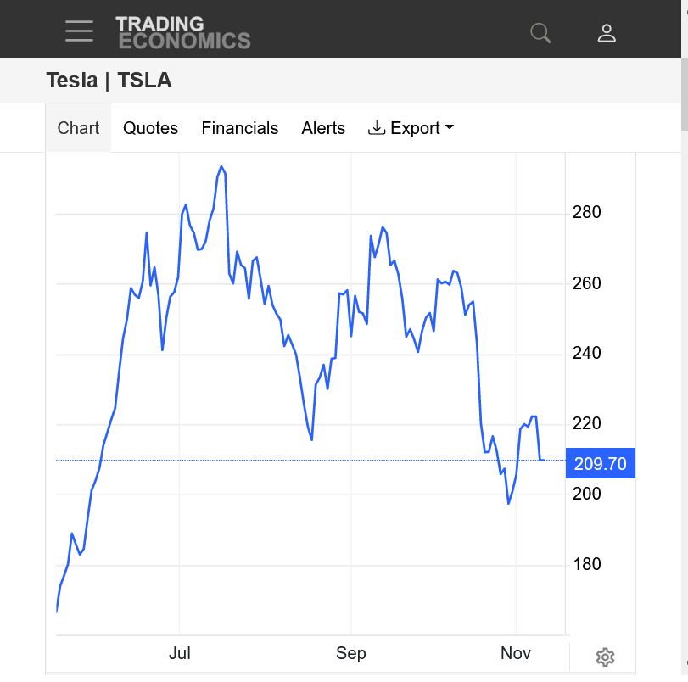Open chart settings gear icon
Viewport: 688px width, 682px height.
pos(605,657)
